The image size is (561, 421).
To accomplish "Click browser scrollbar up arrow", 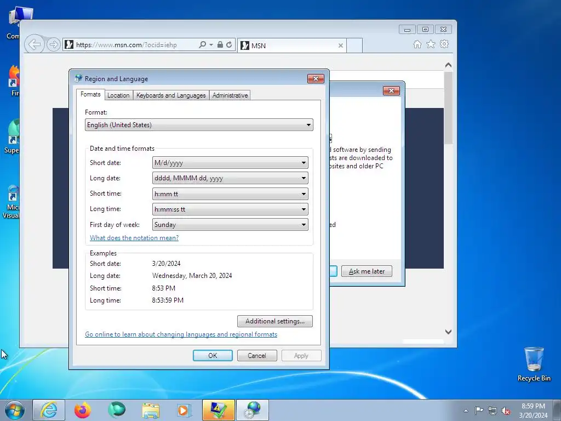I will coord(448,66).
